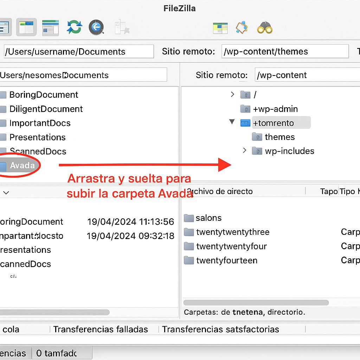The image size is (360, 360).
Task: Open the Transferencias satsfactorias tab
Action: [x=221, y=329]
